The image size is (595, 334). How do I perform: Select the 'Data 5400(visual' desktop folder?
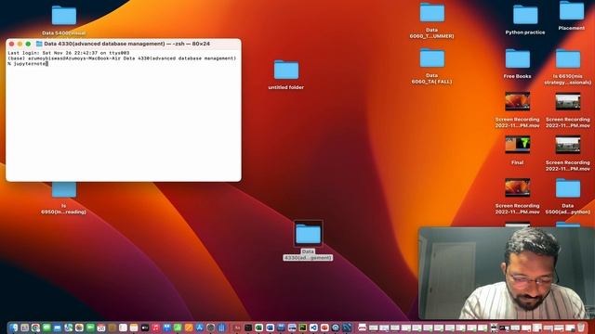pos(64,20)
